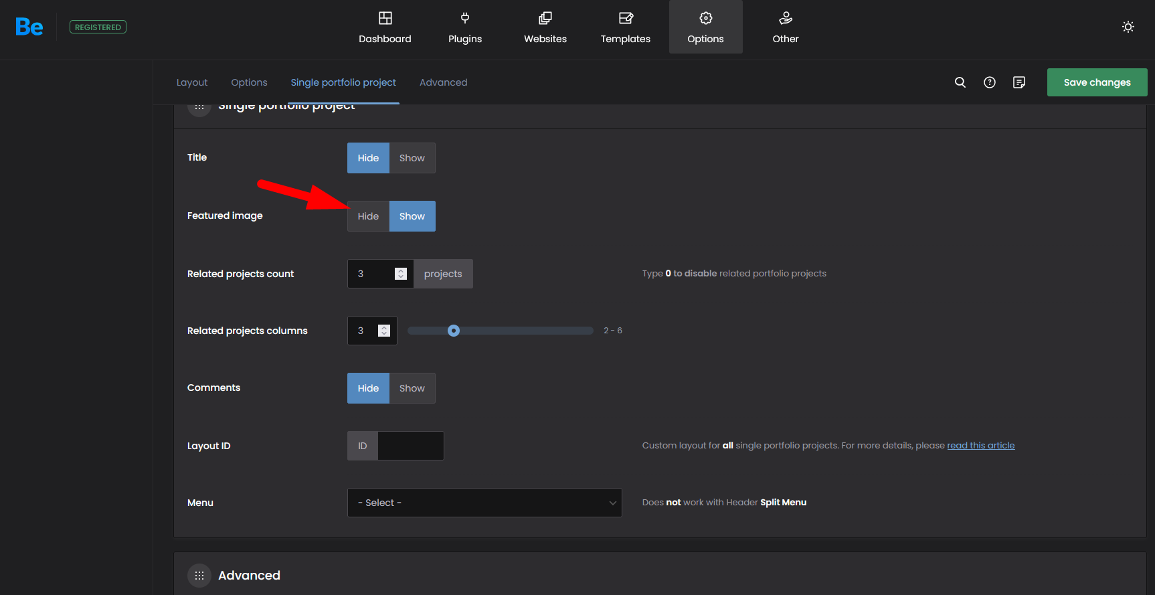Open the Menu select dropdown

484,503
